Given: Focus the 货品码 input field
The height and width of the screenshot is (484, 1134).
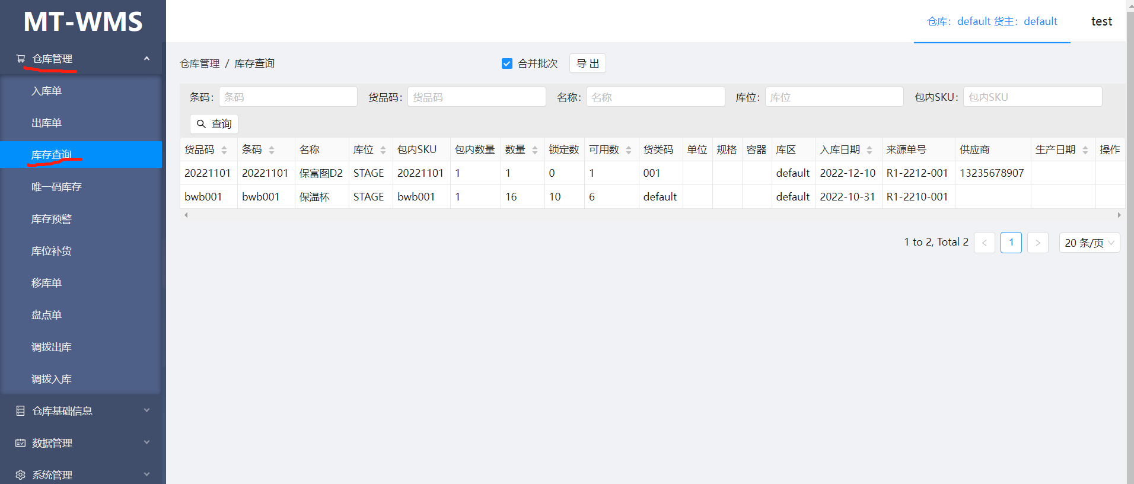Looking at the screenshot, I should (477, 97).
